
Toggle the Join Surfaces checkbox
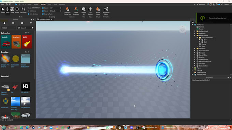(28, 14)
